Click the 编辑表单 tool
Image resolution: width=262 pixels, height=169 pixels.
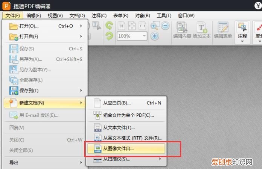pos(223,30)
